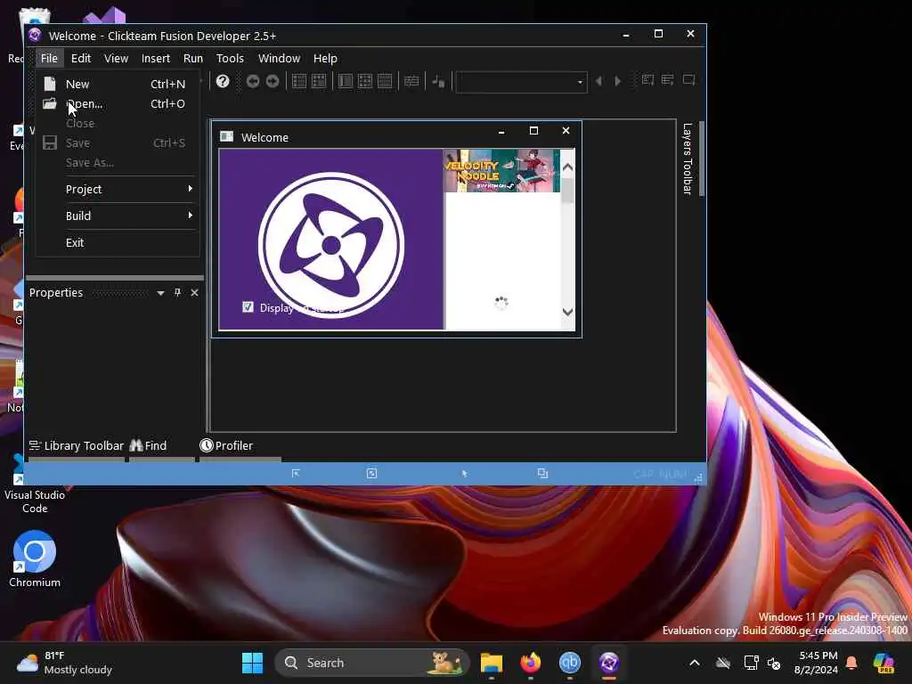Click the qBittorrent taskbar icon
The height and width of the screenshot is (684, 912).
(x=570, y=663)
